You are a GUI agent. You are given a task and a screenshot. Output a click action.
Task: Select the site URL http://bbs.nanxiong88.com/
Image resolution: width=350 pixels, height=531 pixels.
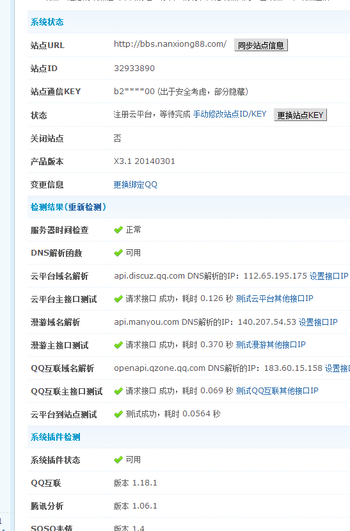170,44
